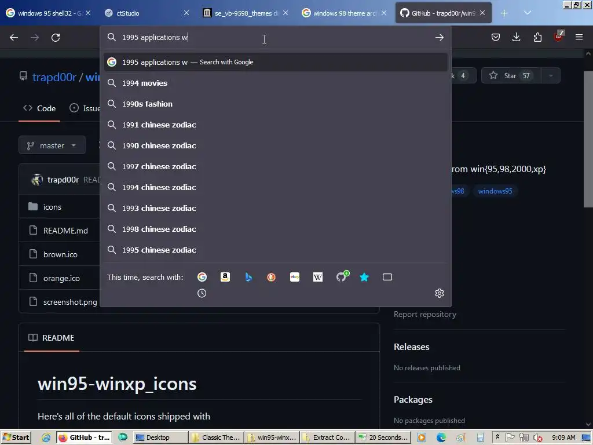Select the '1990s fashion' suggestion
The image size is (593, 445).
coord(275,104)
